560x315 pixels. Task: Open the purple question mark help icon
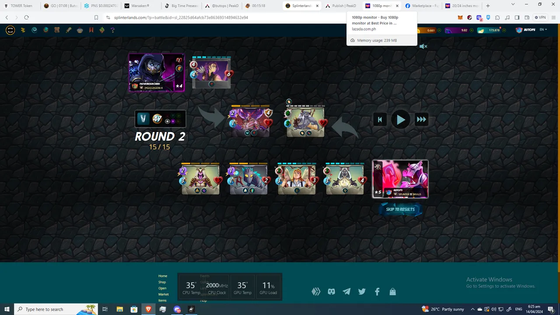(x=112, y=30)
